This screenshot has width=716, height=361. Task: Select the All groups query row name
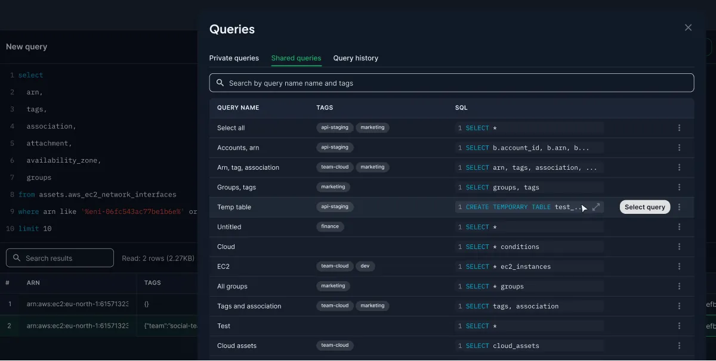[x=232, y=287]
